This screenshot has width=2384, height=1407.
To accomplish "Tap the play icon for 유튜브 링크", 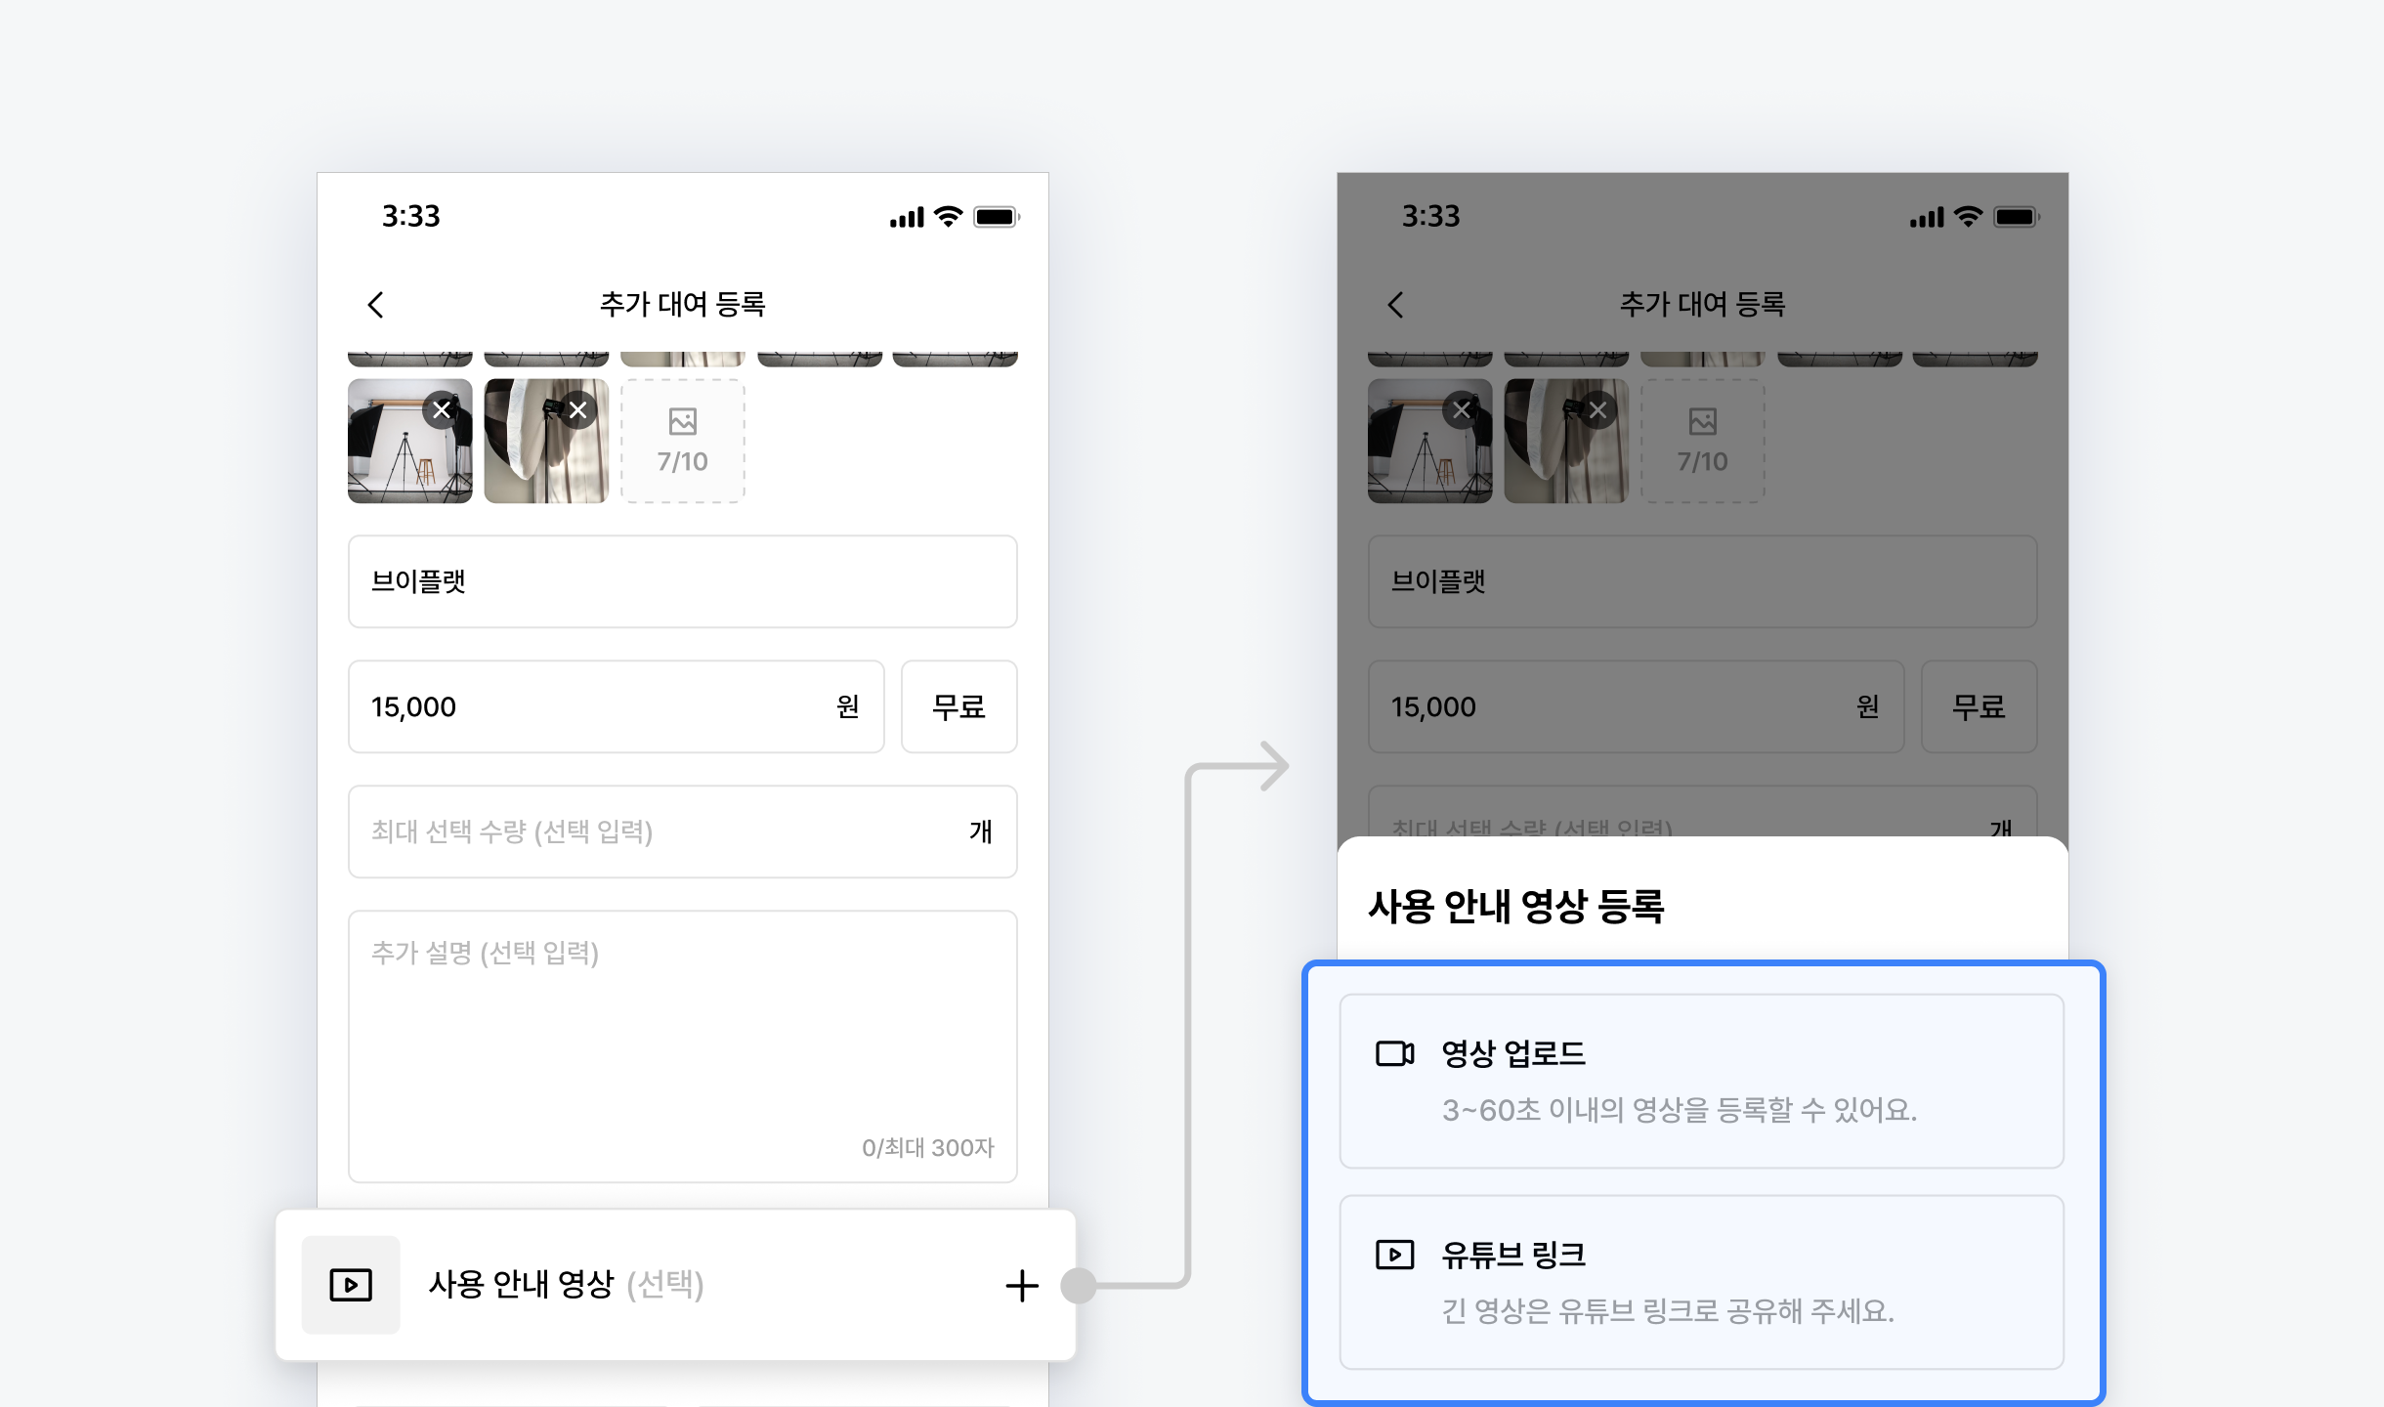I will pos(1394,1254).
